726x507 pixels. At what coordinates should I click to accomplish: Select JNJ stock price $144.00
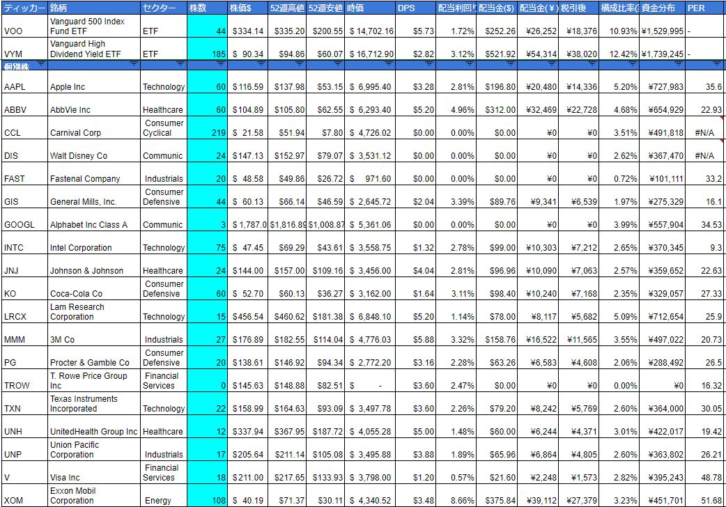248,265
